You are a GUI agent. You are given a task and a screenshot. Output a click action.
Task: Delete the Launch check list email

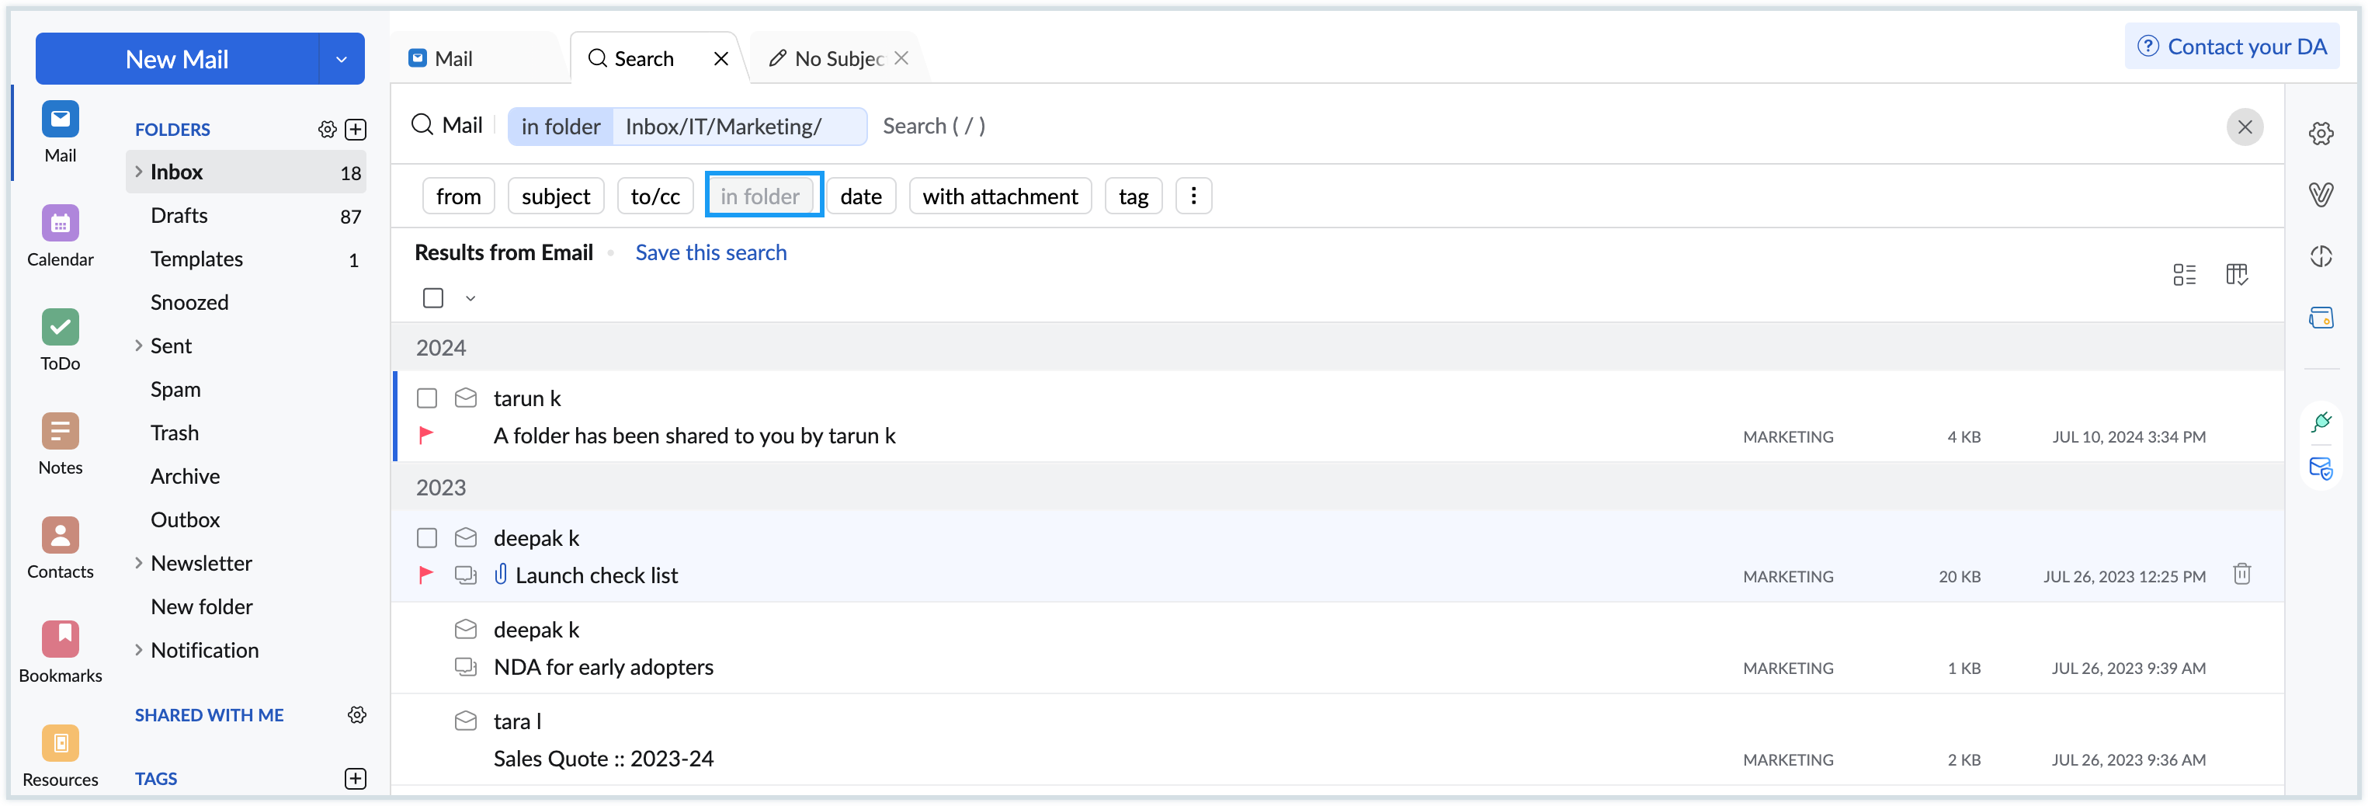(x=2242, y=574)
